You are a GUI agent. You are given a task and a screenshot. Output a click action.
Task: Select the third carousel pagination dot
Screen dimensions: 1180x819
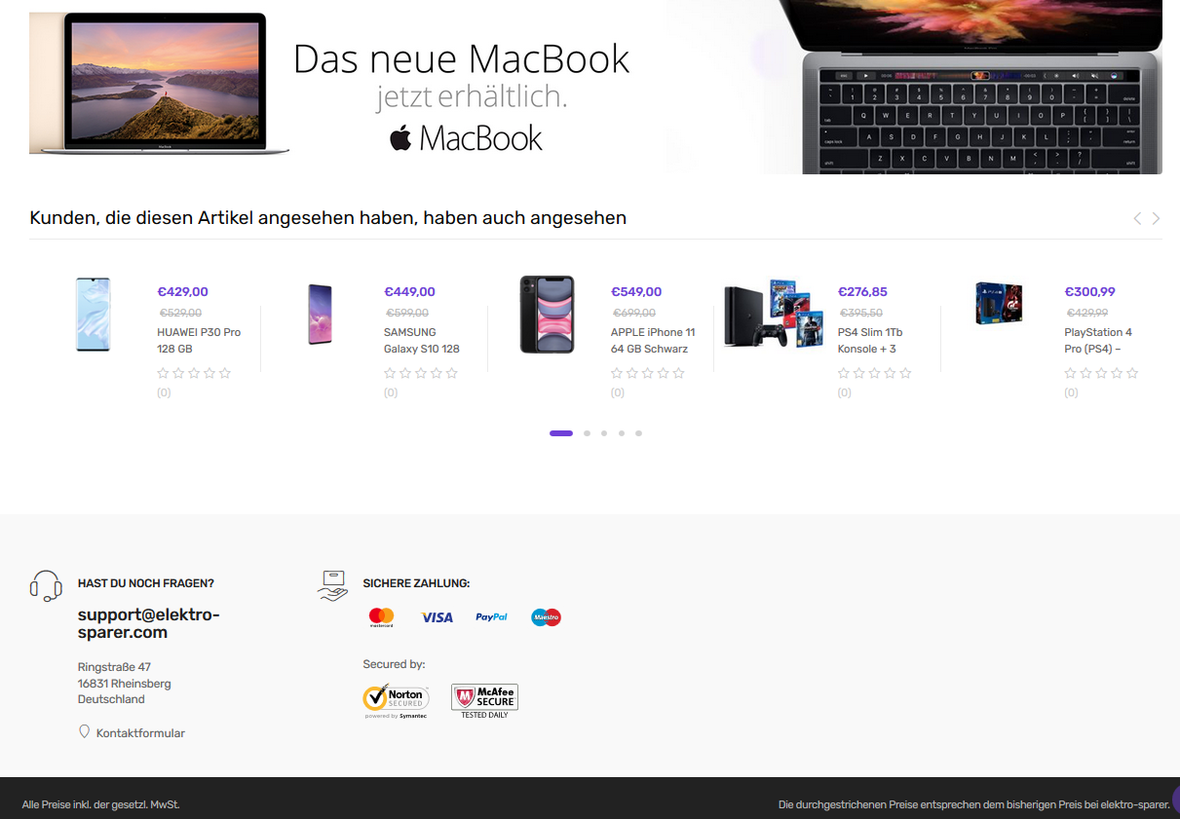[x=604, y=433]
